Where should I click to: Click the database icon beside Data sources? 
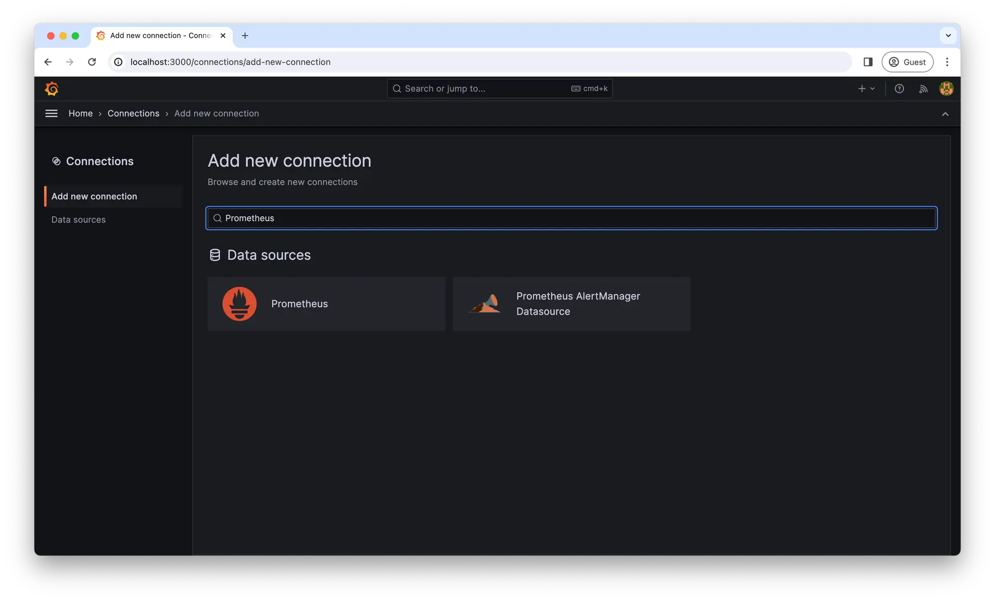(x=215, y=255)
